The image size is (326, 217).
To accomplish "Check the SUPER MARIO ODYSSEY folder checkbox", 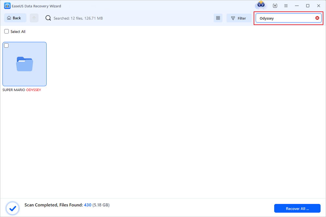I will click(x=7, y=46).
